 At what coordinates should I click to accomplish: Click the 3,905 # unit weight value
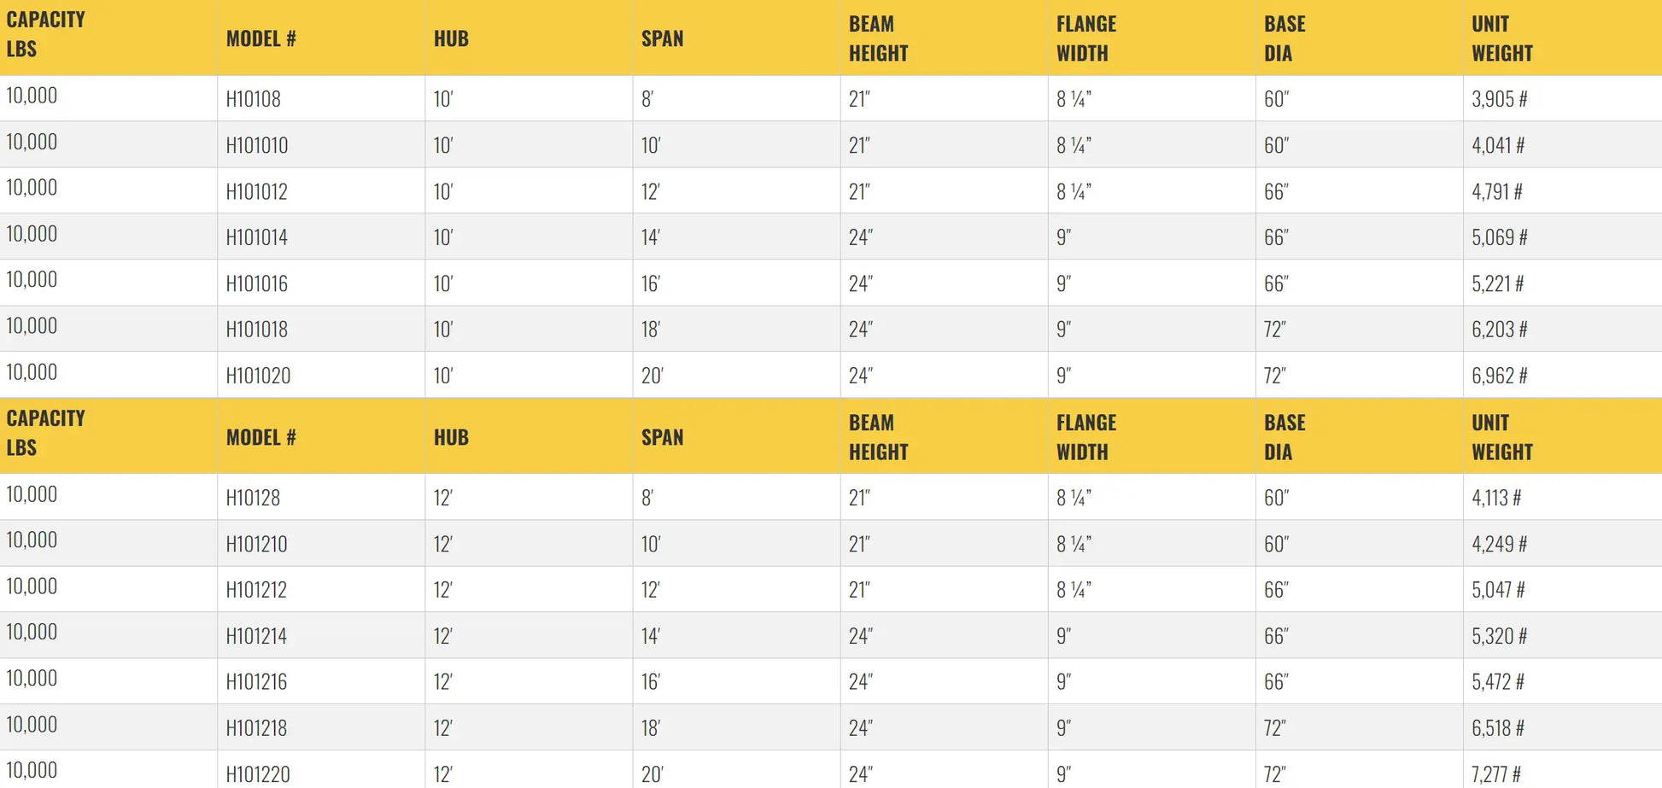pyautogui.click(x=1499, y=99)
